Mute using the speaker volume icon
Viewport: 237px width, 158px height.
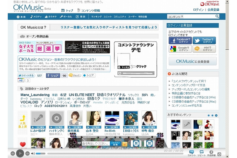[x=33, y=154]
